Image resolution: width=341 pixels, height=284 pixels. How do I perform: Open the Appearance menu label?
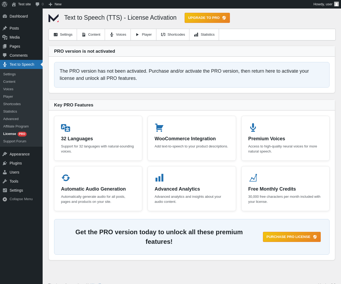(x=19, y=154)
